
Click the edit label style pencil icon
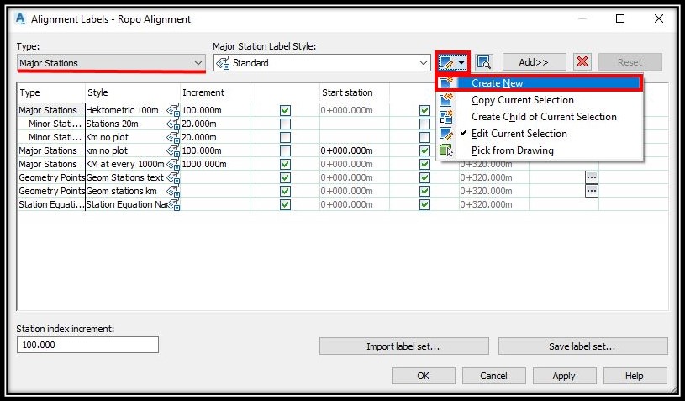click(446, 62)
